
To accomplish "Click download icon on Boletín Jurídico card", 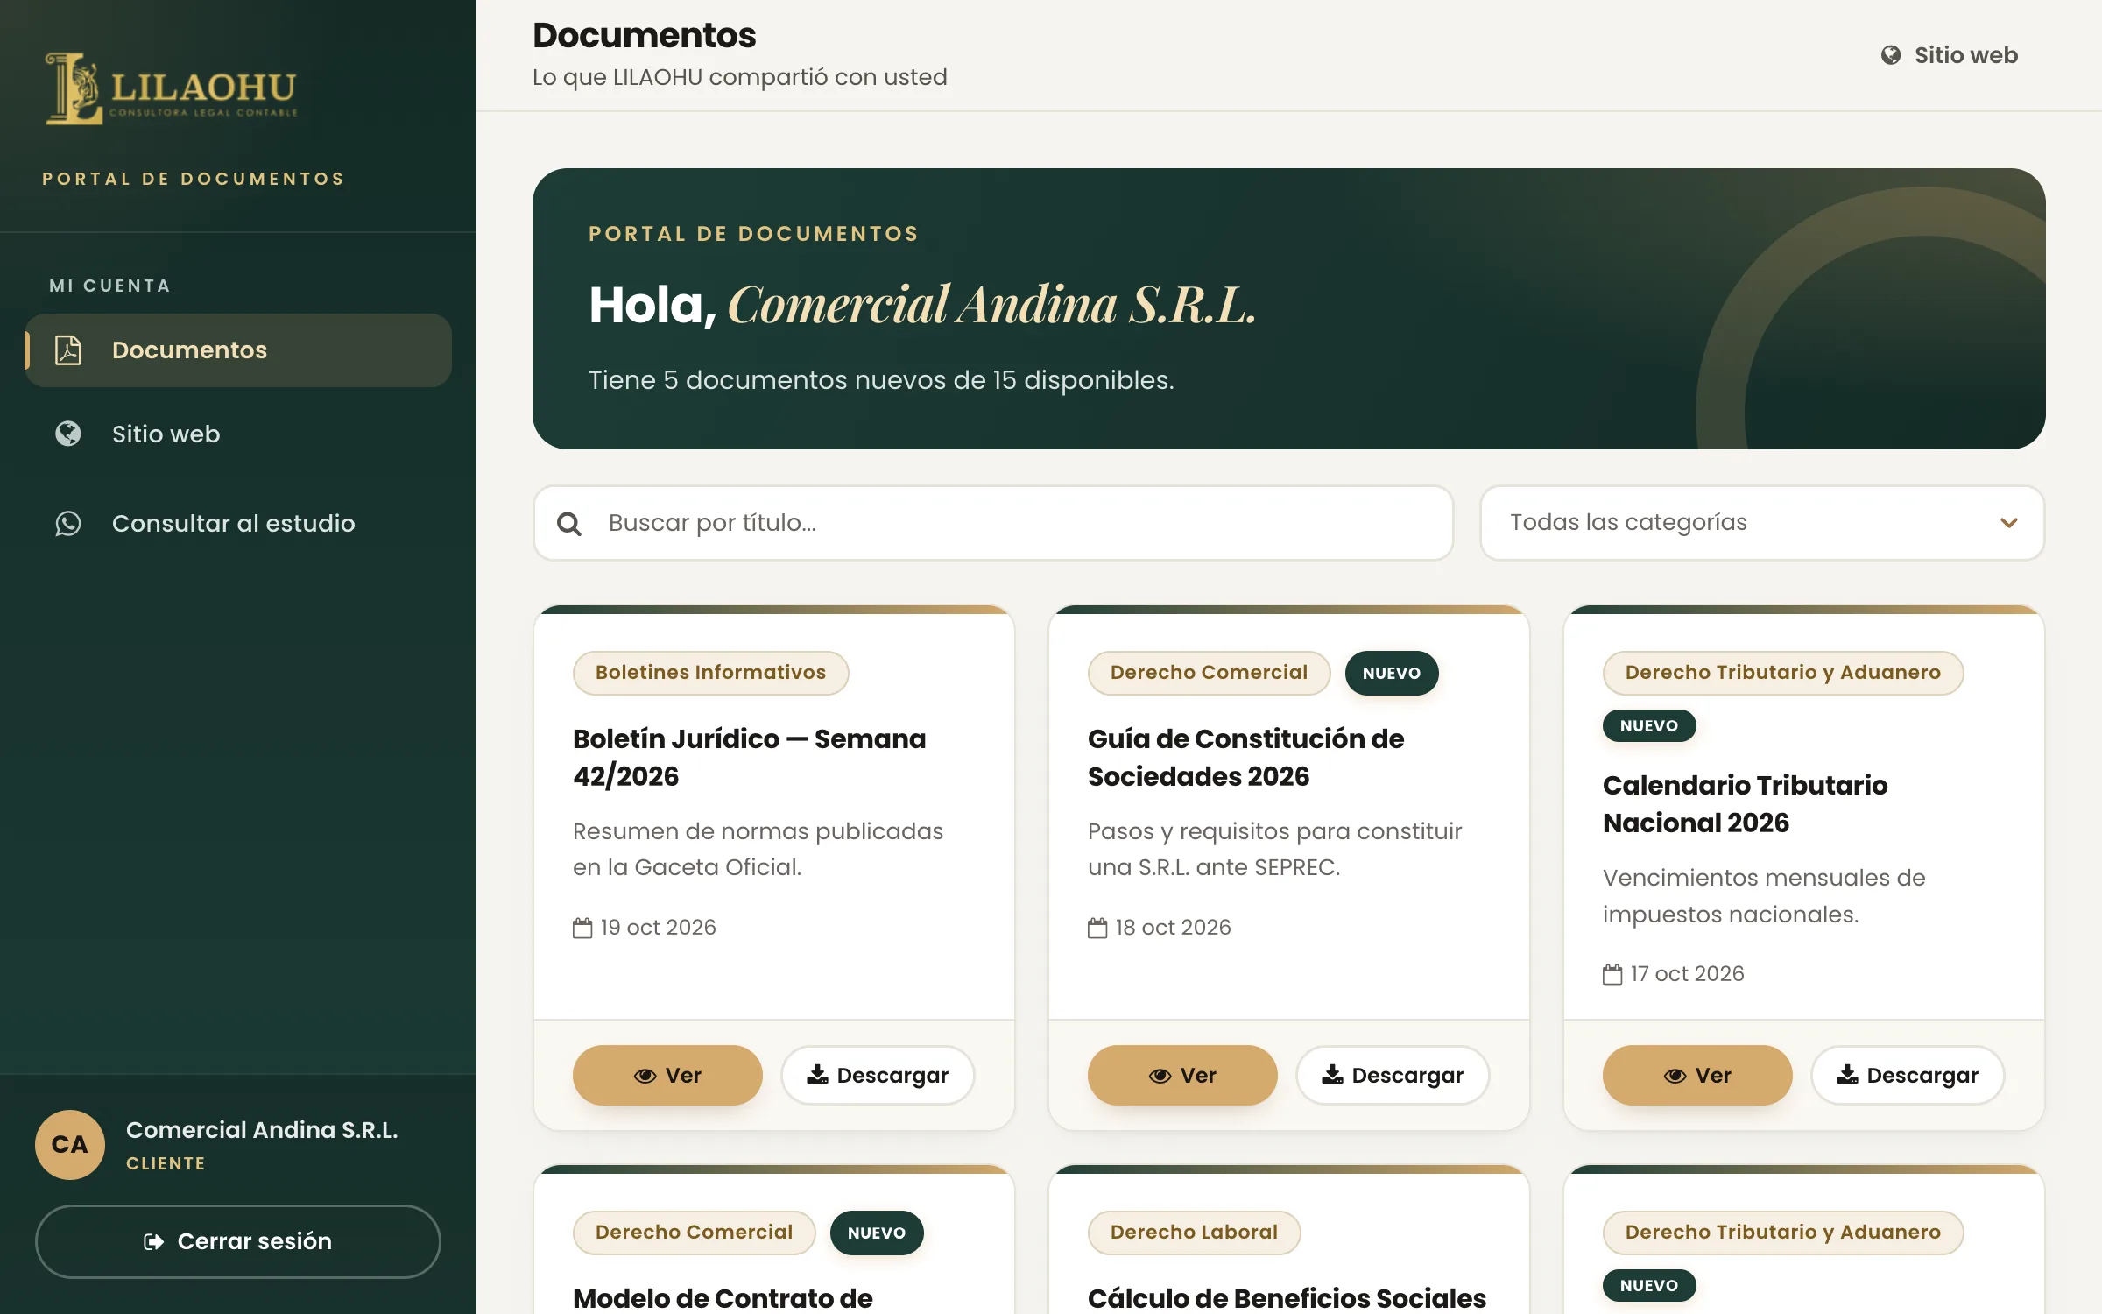I will coord(817,1074).
